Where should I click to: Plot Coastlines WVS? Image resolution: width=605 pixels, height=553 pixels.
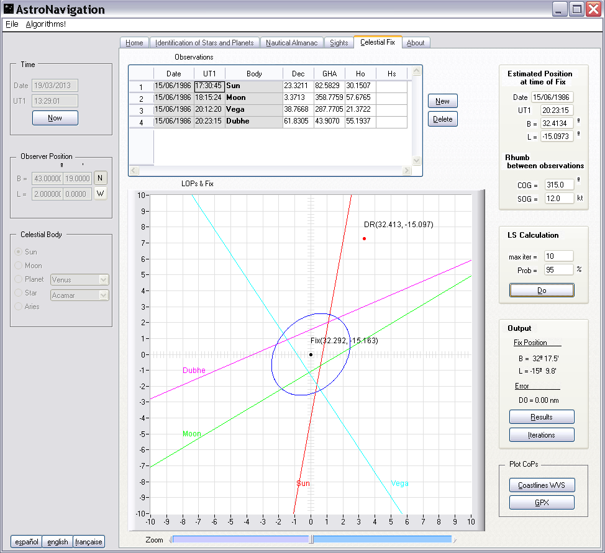pyautogui.click(x=541, y=485)
